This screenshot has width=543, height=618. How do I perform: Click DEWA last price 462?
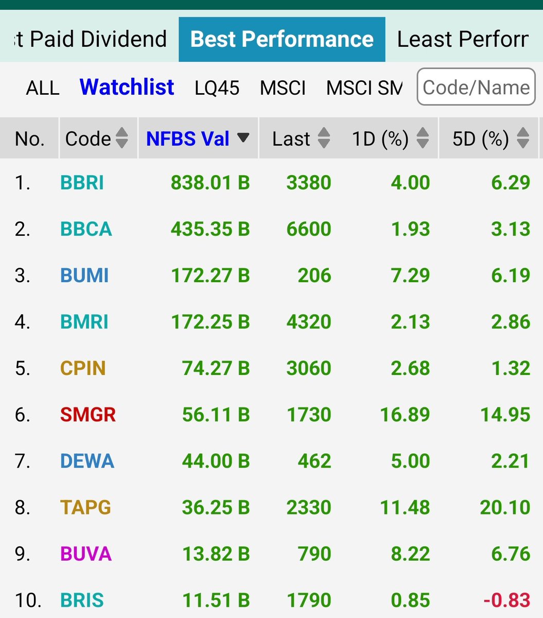click(x=314, y=461)
